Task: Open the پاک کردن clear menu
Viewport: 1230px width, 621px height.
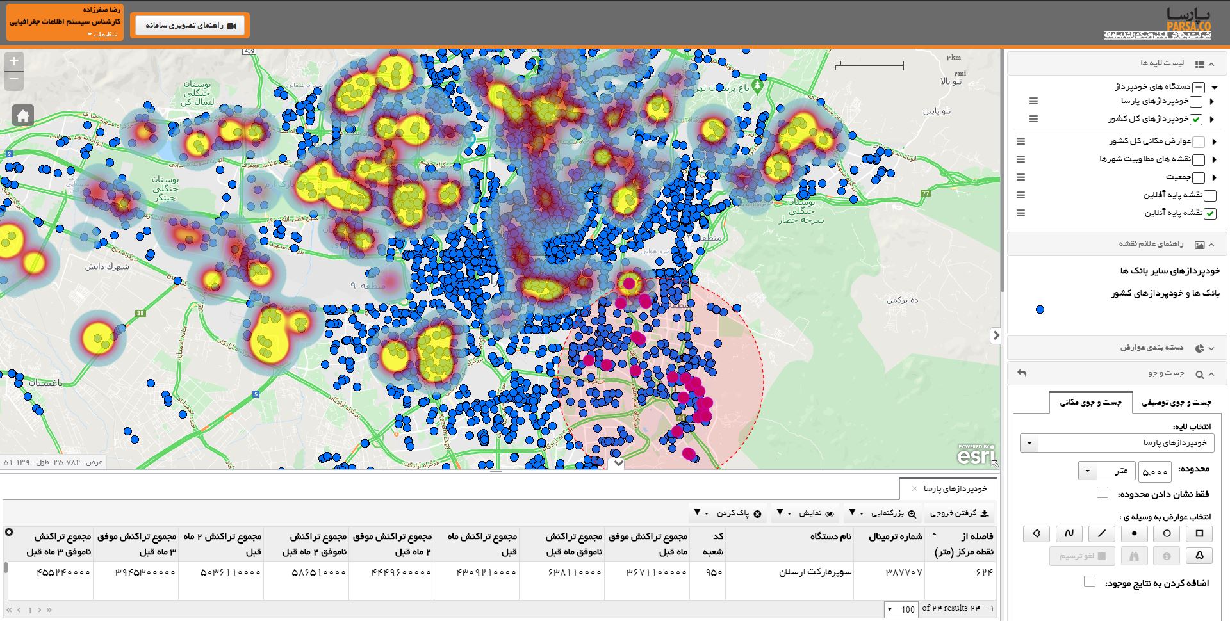Action: click(727, 513)
